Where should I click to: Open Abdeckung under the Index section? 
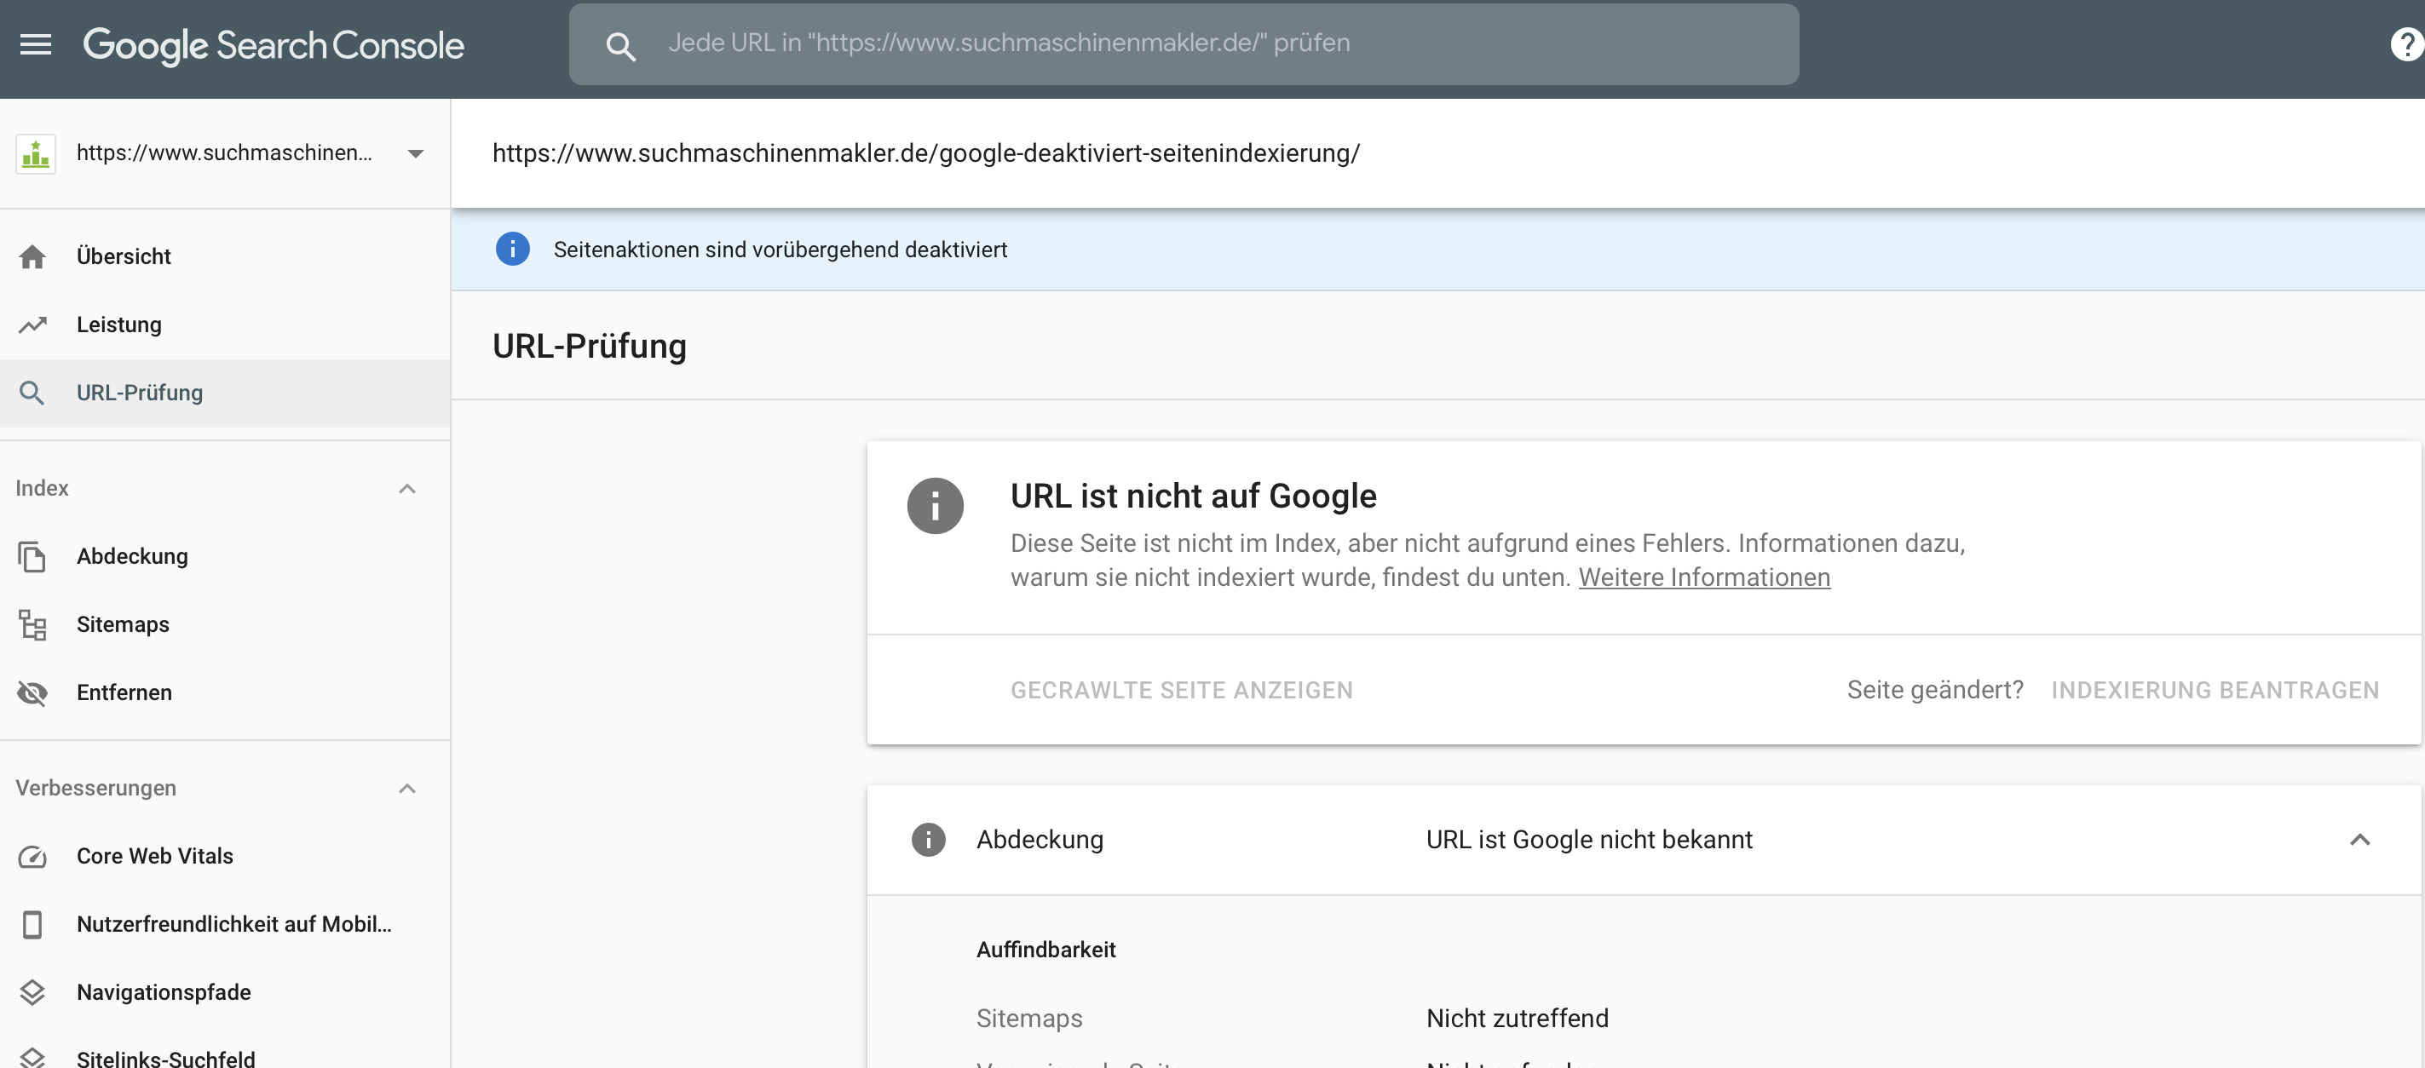(225, 556)
